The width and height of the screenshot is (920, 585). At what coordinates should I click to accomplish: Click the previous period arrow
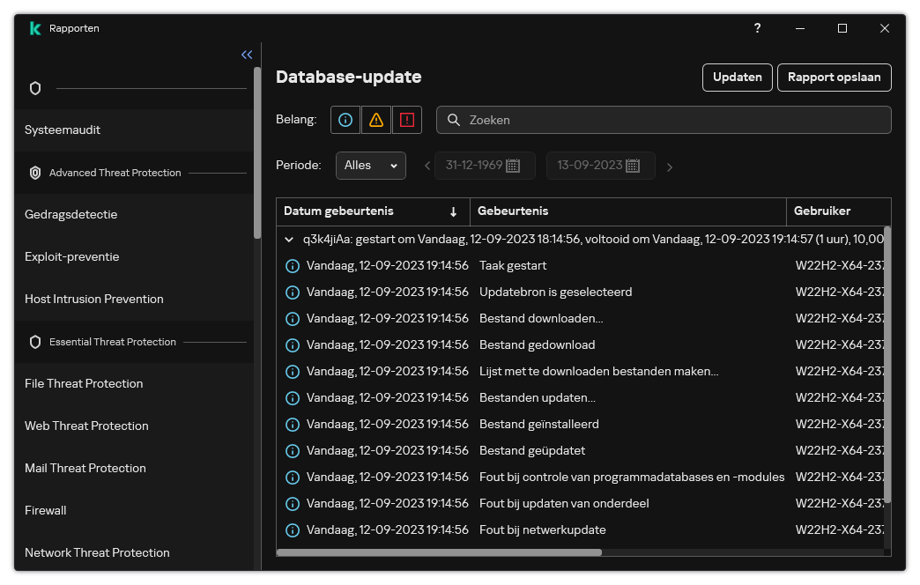[427, 166]
